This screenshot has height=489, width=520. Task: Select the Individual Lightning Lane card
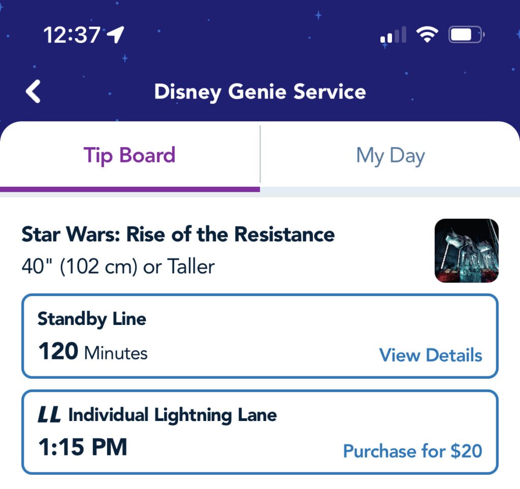pos(260,432)
